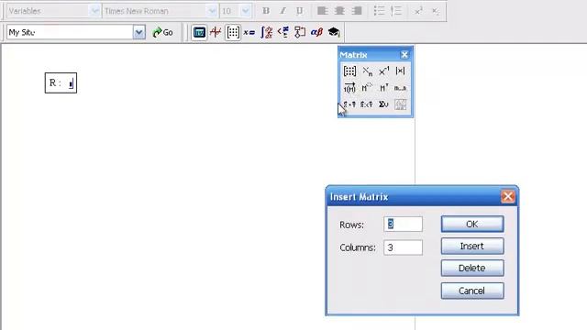Apply subscript formatting
The width and height of the screenshot is (587, 330).
[436, 11]
